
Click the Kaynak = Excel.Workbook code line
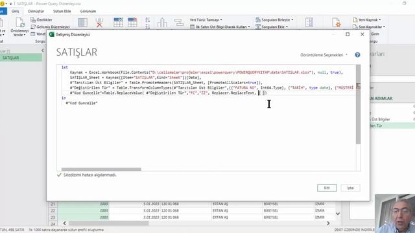(206, 72)
